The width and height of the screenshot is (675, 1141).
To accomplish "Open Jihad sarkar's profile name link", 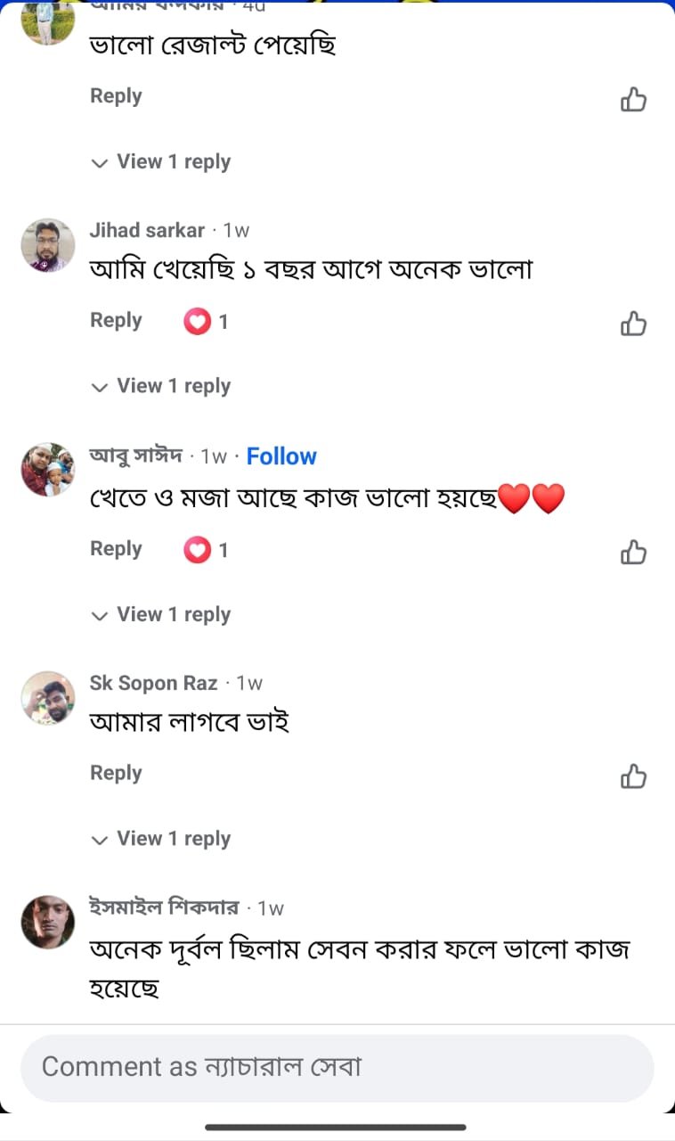I will click(x=147, y=230).
